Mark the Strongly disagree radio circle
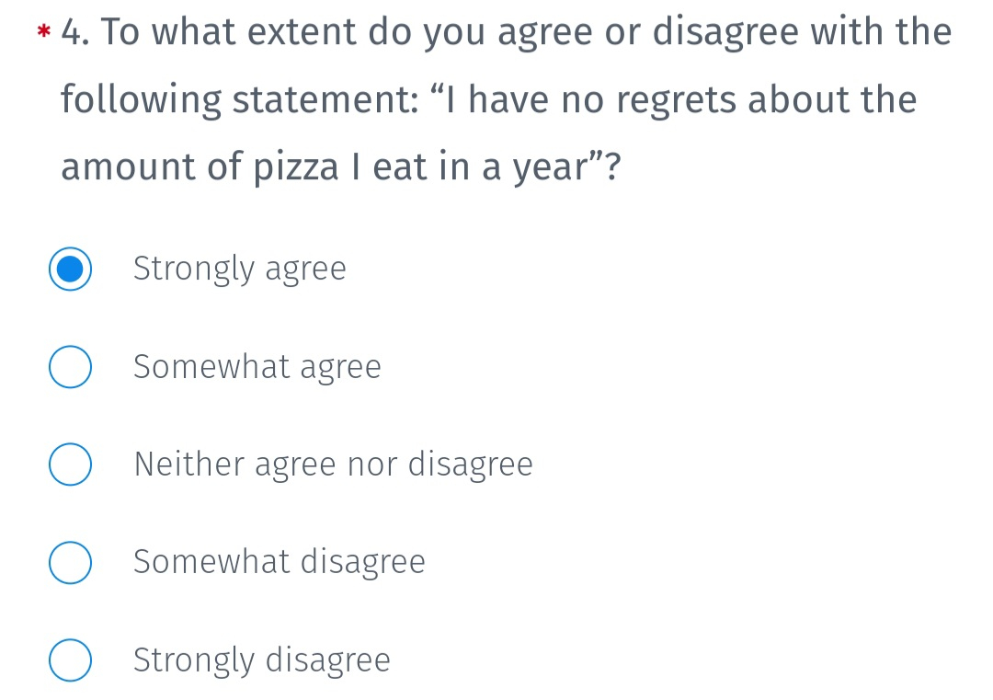Viewport: 993px width, 700px height. click(x=70, y=660)
